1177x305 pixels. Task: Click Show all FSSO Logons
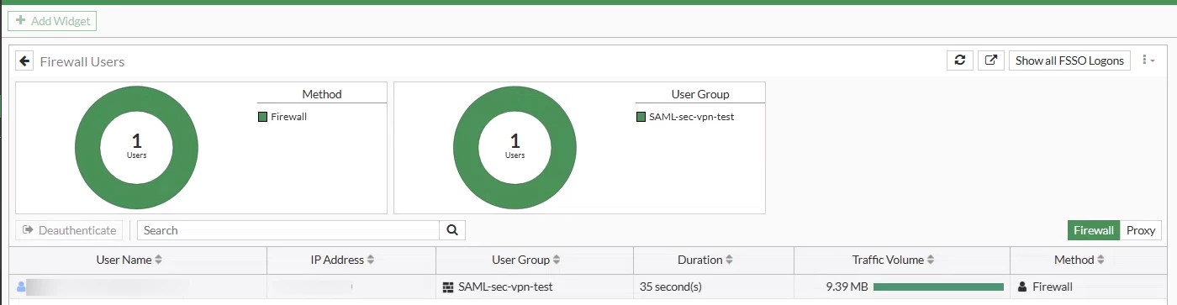[x=1069, y=60]
